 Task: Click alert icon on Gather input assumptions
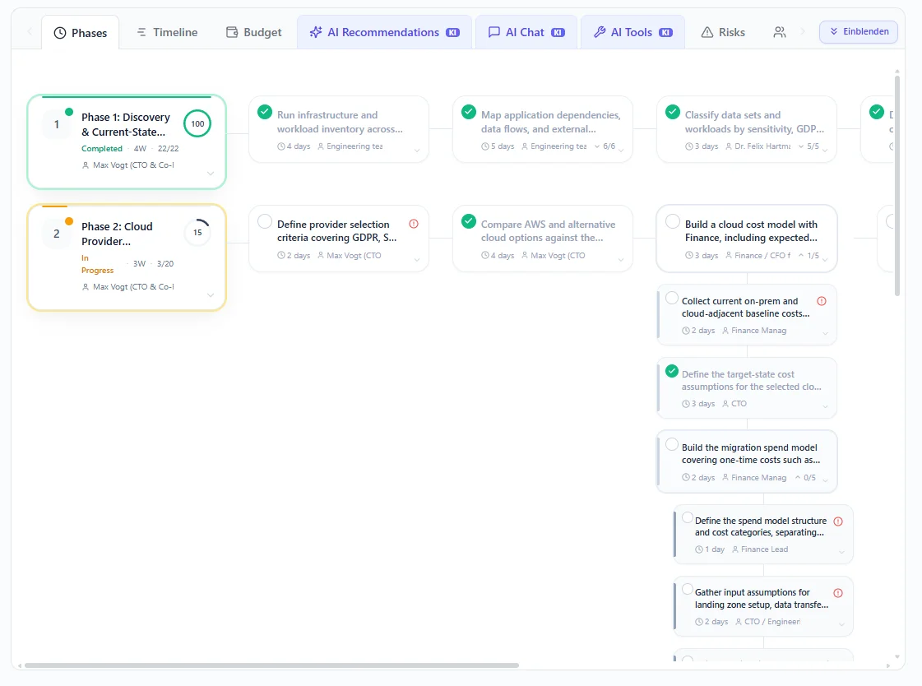coord(838,593)
